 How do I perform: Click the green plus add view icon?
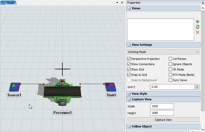pyautogui.click(x=197, y=21)
